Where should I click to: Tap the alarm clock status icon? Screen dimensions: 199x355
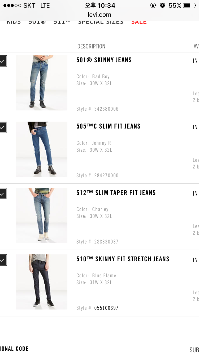click(162, 5)
